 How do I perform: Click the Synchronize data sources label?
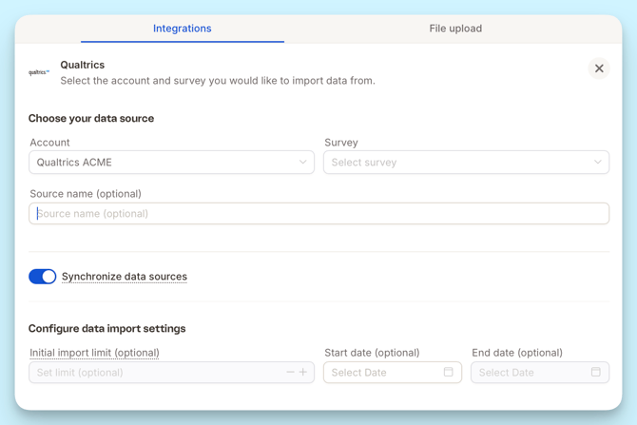125,277
